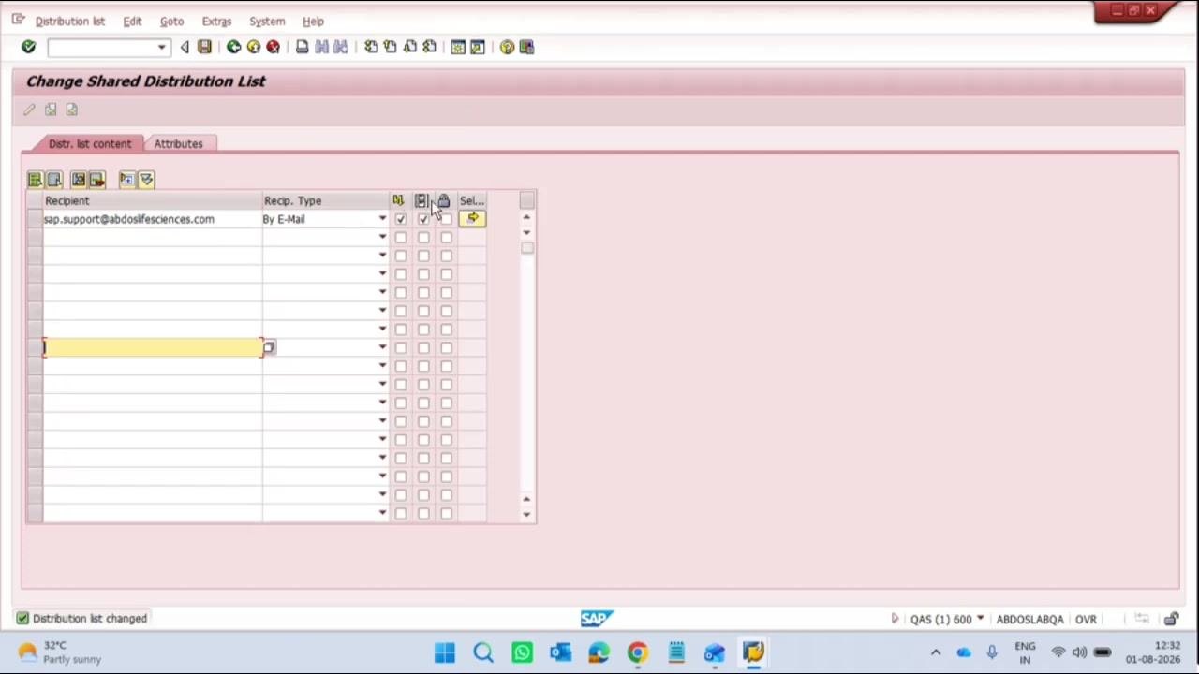Click the Find Next binoculars icon
This screenshot has width=1199, height=674.
coord(341,47)
